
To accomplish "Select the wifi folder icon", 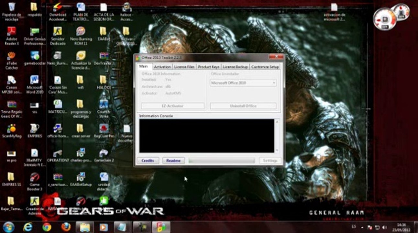I will (x=81, y=82).
